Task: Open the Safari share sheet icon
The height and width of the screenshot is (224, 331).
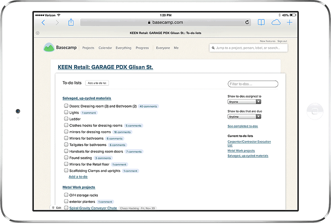Action: click(71, 23)
